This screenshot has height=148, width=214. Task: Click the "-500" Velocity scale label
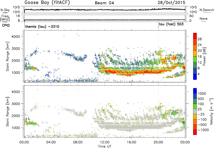click(x=202, y=124)
